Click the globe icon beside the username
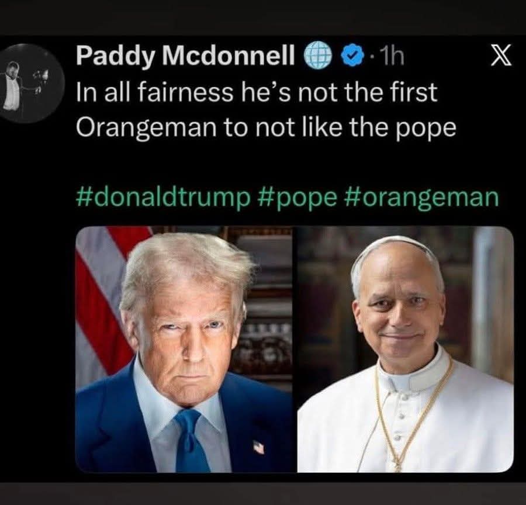 click(316, 57)
